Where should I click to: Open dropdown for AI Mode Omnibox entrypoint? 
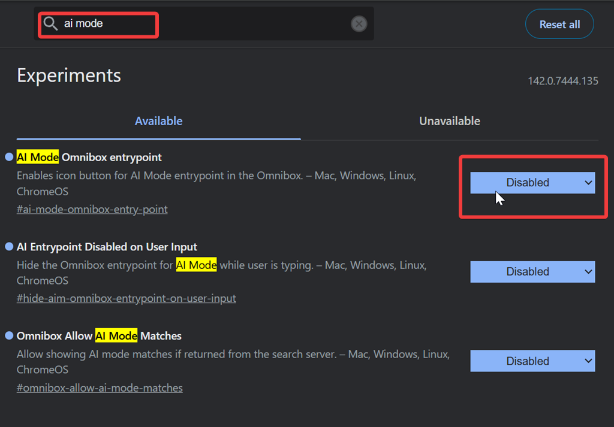pyautogui.click(x=532, y=183)
